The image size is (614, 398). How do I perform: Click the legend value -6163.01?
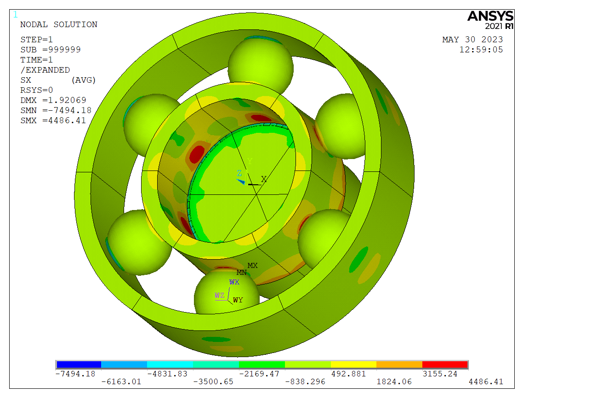tap(121, 381)
